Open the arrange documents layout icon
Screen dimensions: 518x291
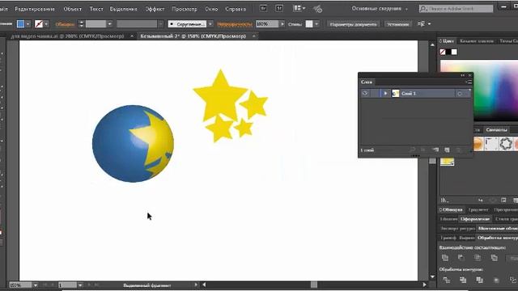coord(299,8)
